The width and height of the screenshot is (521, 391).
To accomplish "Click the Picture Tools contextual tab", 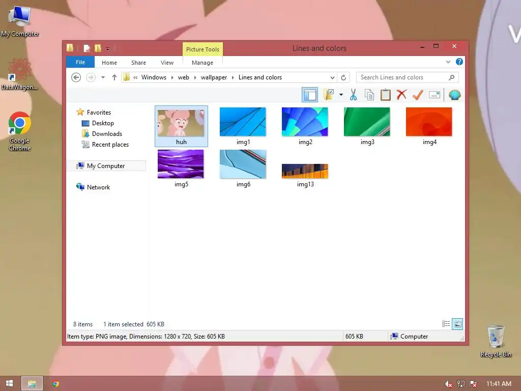I will [202, 49].
